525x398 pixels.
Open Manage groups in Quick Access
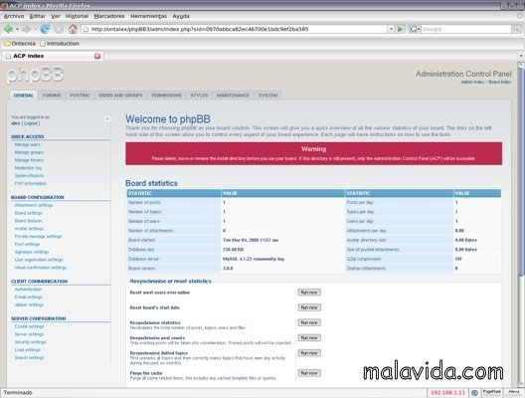[x=29, y=152]
